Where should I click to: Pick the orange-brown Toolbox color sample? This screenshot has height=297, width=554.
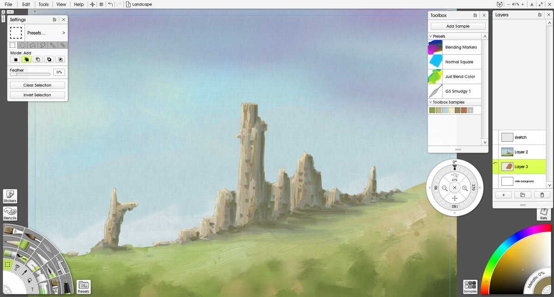tap(464, 110)
